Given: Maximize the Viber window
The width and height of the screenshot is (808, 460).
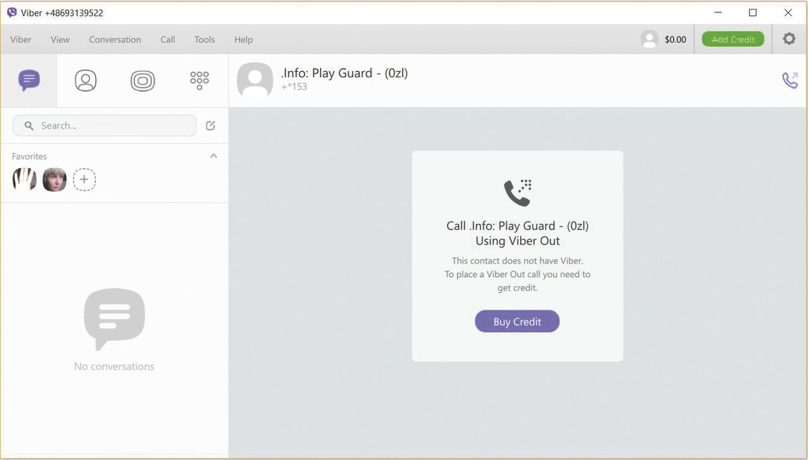Looking at the screenshot, I should pos(752,13).
